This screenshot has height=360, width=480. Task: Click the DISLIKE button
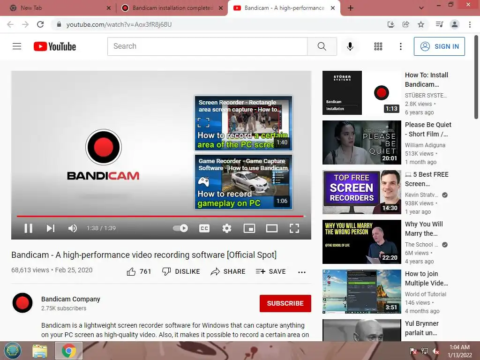[181, 271]
